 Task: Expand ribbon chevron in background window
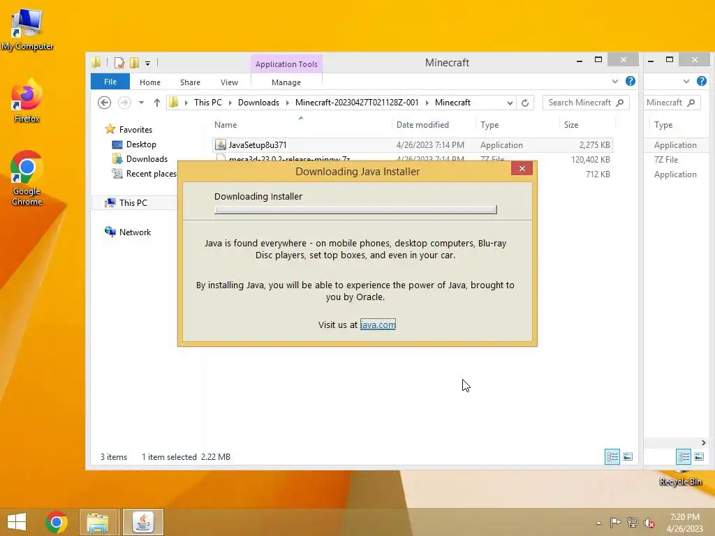(686, 81)
